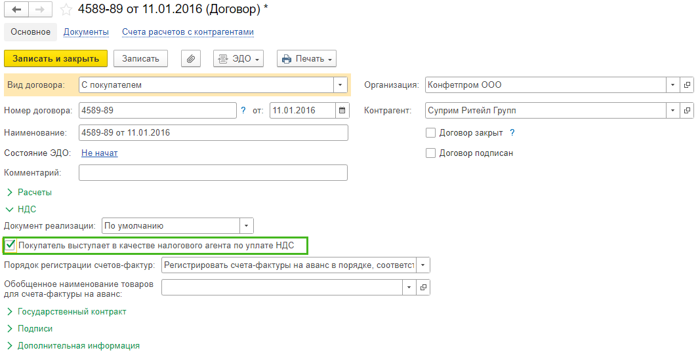Go forward with the right arrow button
The width and height of the screenshot is (700, 361).
(x=40, y=9)
